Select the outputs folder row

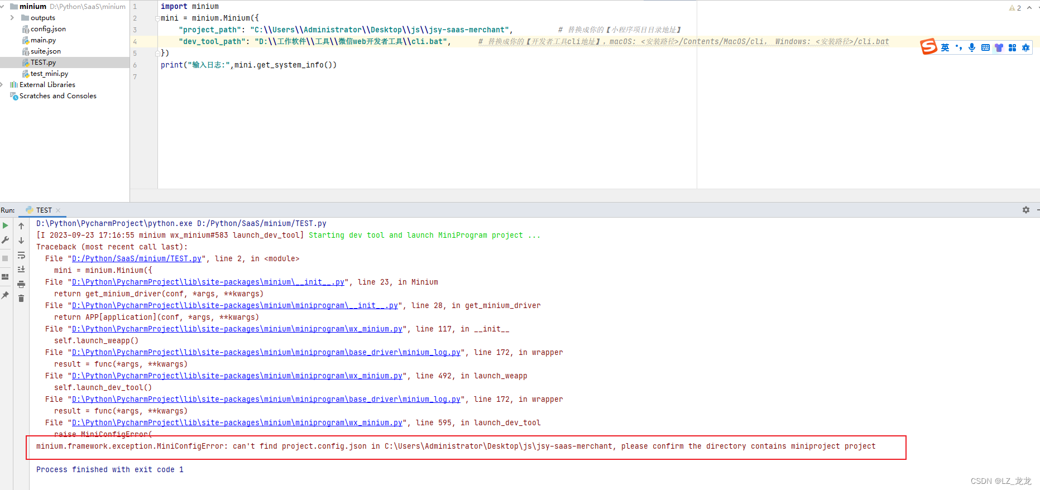(65, 18)
